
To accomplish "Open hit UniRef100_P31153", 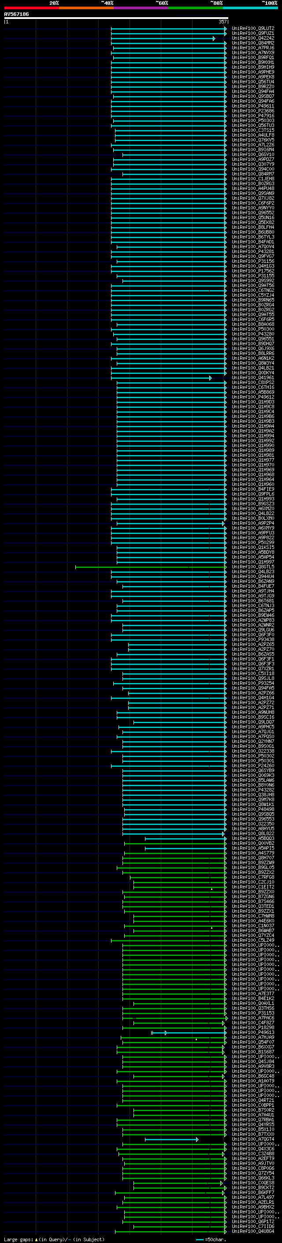I will coord(253,1013).
